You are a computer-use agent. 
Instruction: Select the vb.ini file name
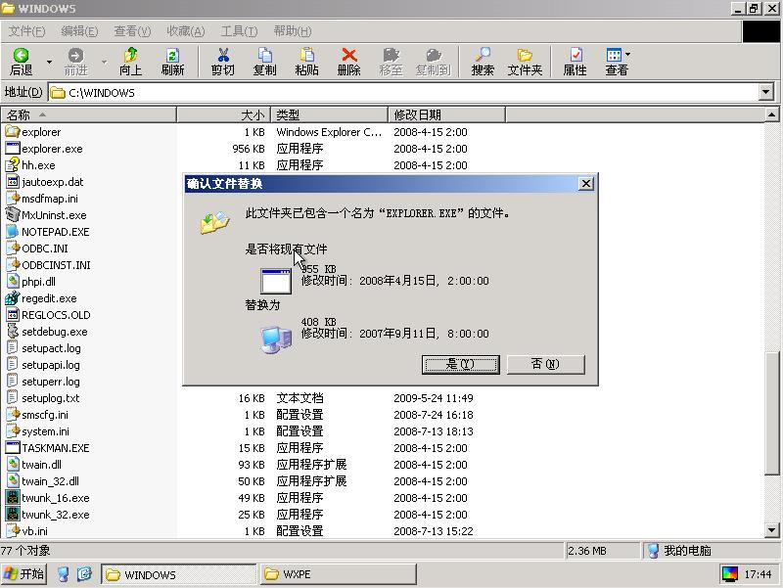pyautogui.click(x=34, y=531)
